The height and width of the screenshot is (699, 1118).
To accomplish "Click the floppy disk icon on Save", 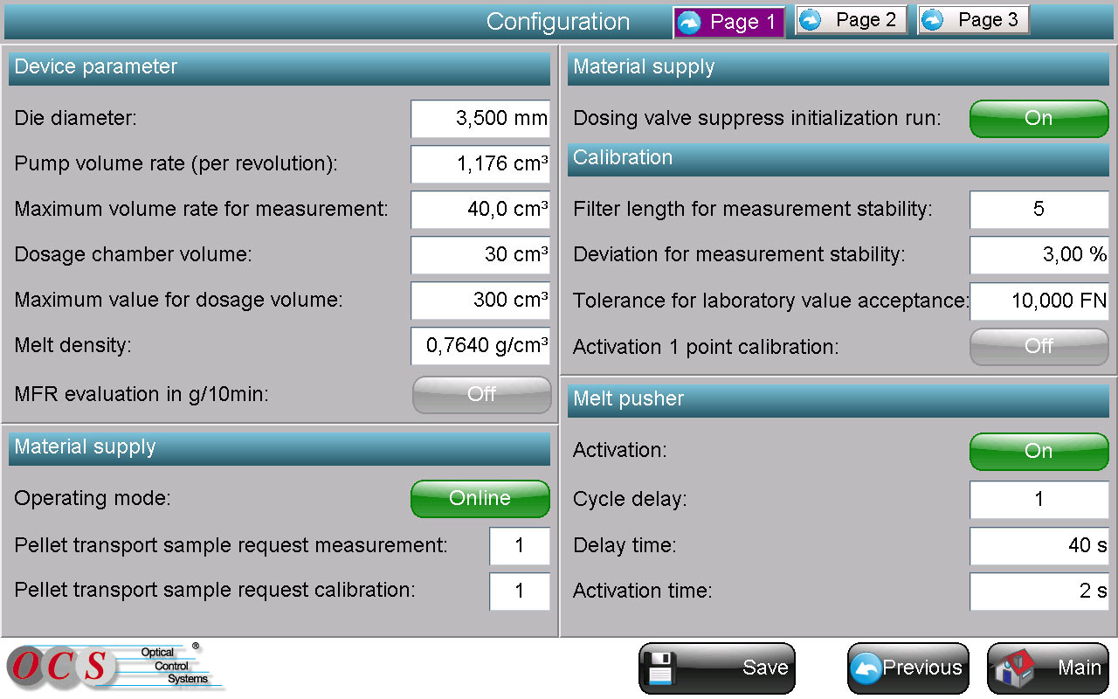I will pyautogui.click(x=660, y=668).
